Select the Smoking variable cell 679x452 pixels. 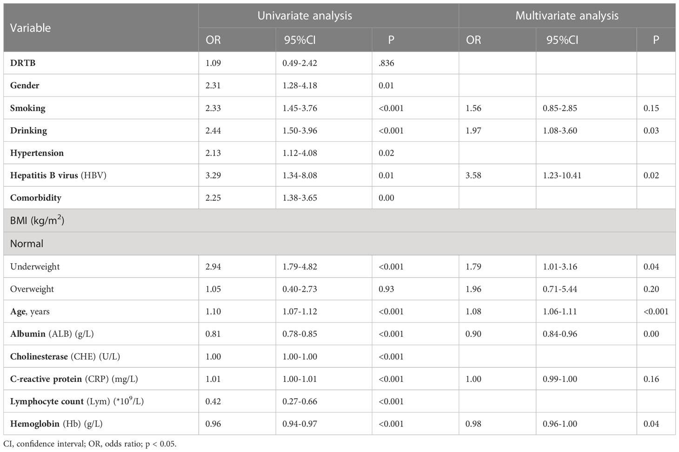[28, 108]
